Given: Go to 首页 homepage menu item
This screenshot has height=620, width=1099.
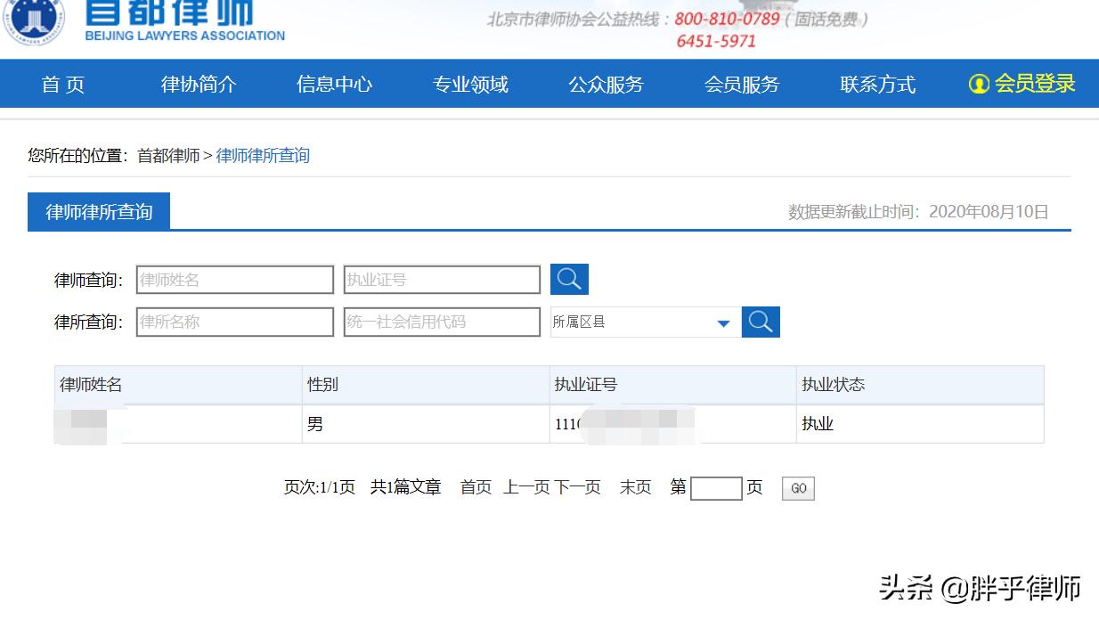Looking at the screenshot, I should (62, 83).
